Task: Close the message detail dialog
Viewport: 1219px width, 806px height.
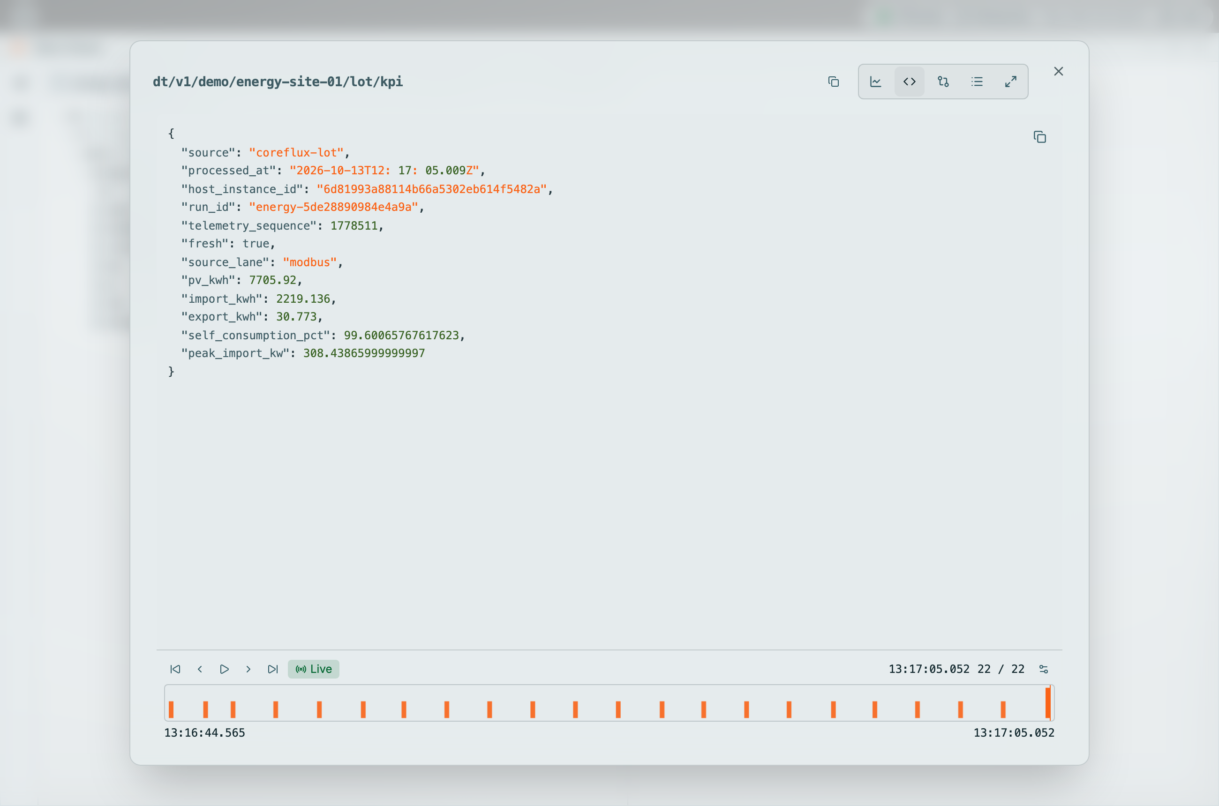Action: click(1058, 71)
